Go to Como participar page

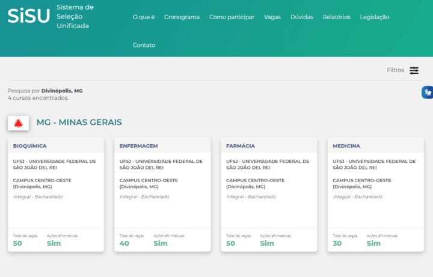(232, 17)
